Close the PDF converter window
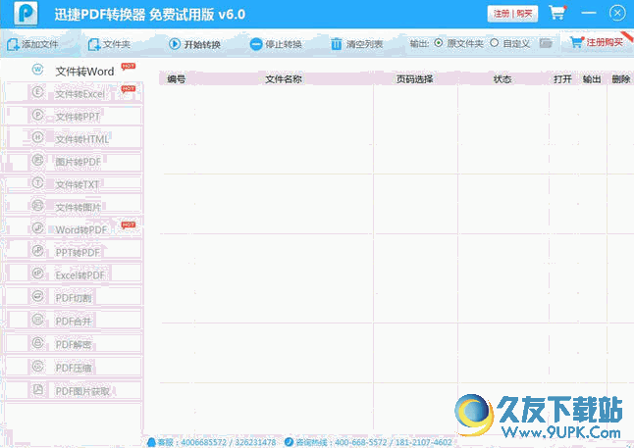The image size is (634, 448). pos(617,13)
